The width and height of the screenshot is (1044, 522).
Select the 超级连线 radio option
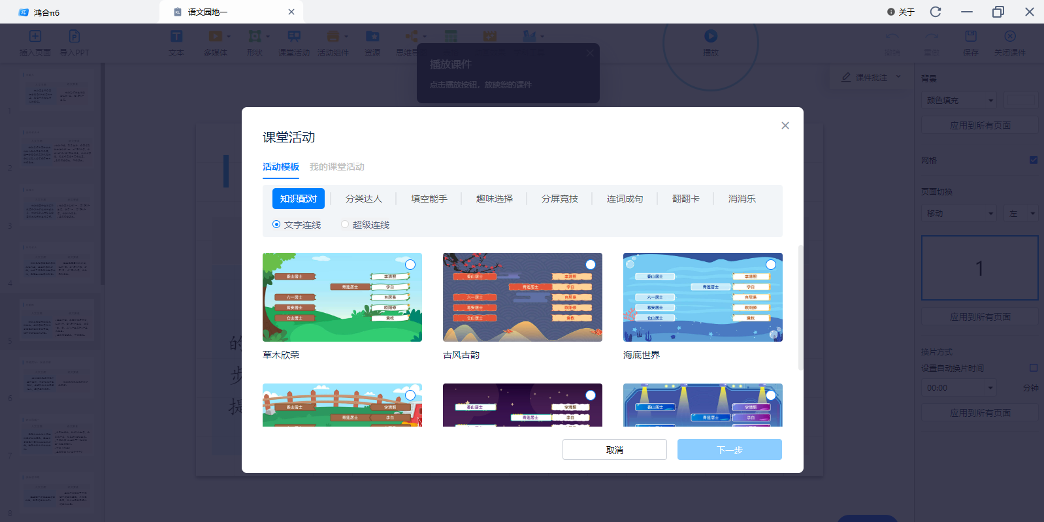[x=345, y=225]
